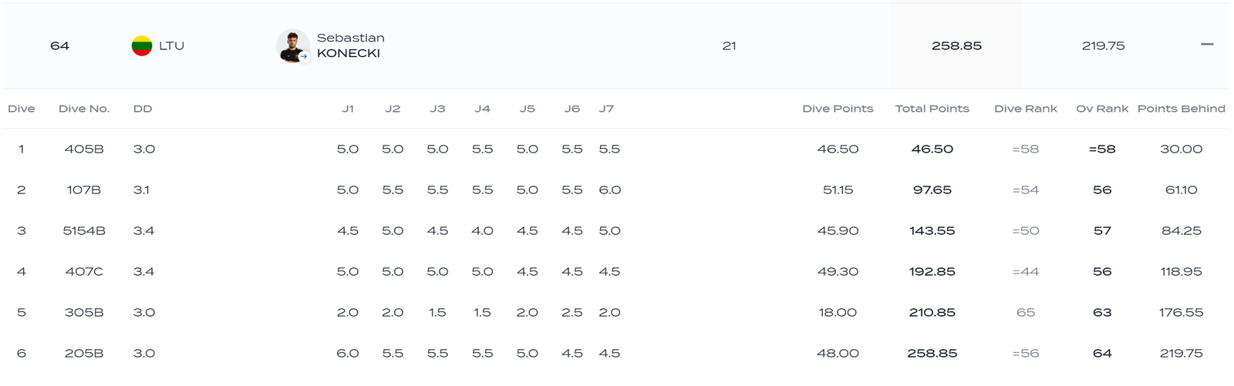Click the LTU country code

pyautogui.click(x=172, y=46)
